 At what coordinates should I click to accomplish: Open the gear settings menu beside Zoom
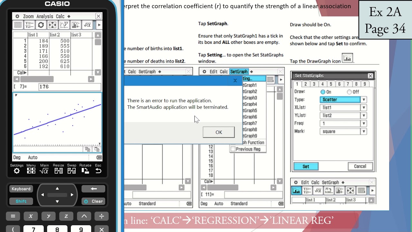(x=17, y=16)
